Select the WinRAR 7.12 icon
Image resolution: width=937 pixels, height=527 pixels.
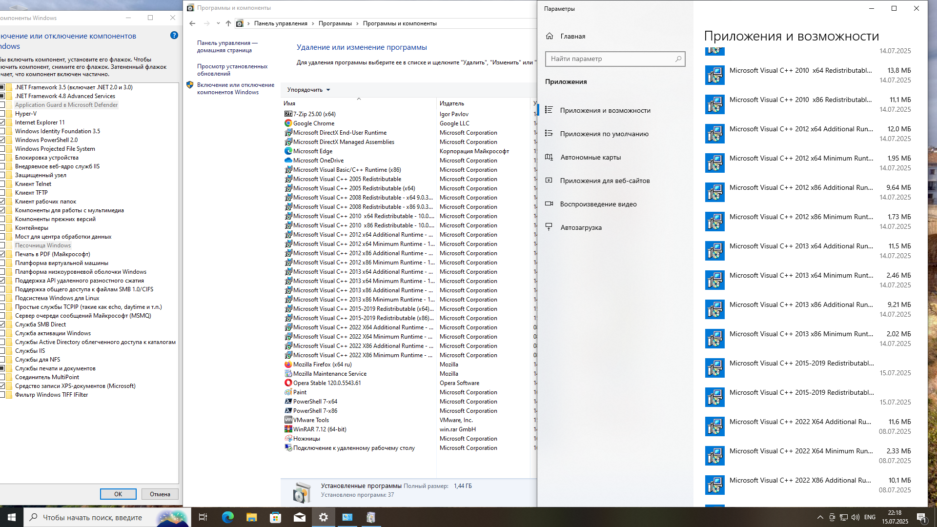[288, 429]
